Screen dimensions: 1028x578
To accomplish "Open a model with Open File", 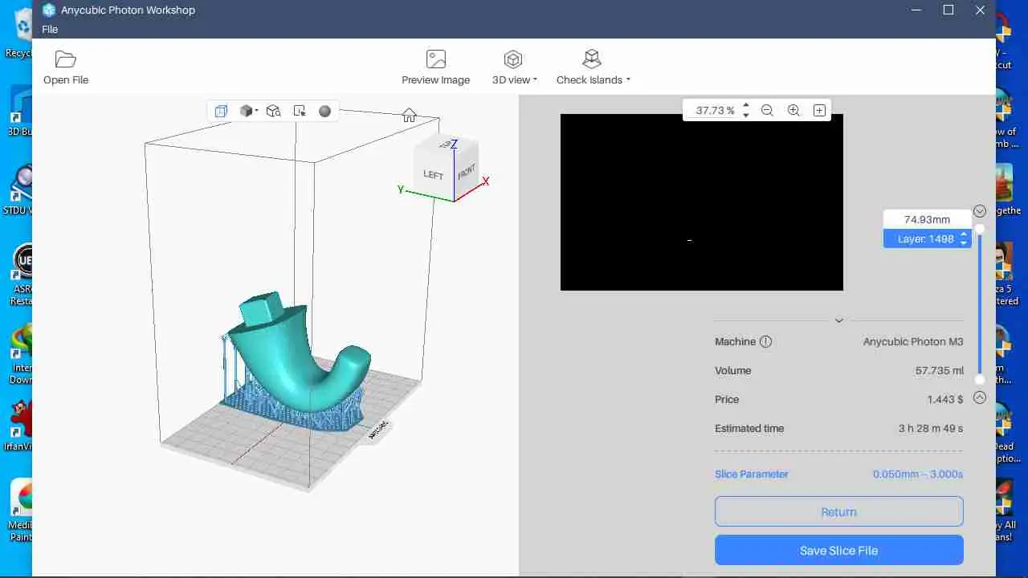I will click(x=66, y=67).
